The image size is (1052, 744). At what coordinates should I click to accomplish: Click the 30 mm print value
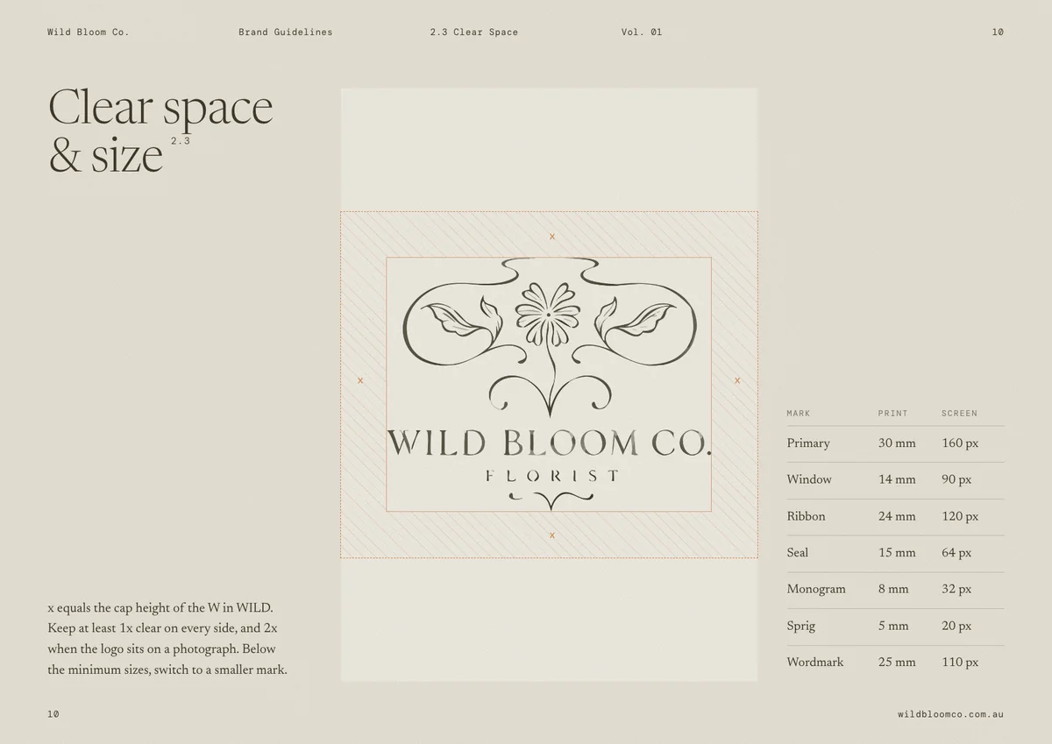pos(897,443)
